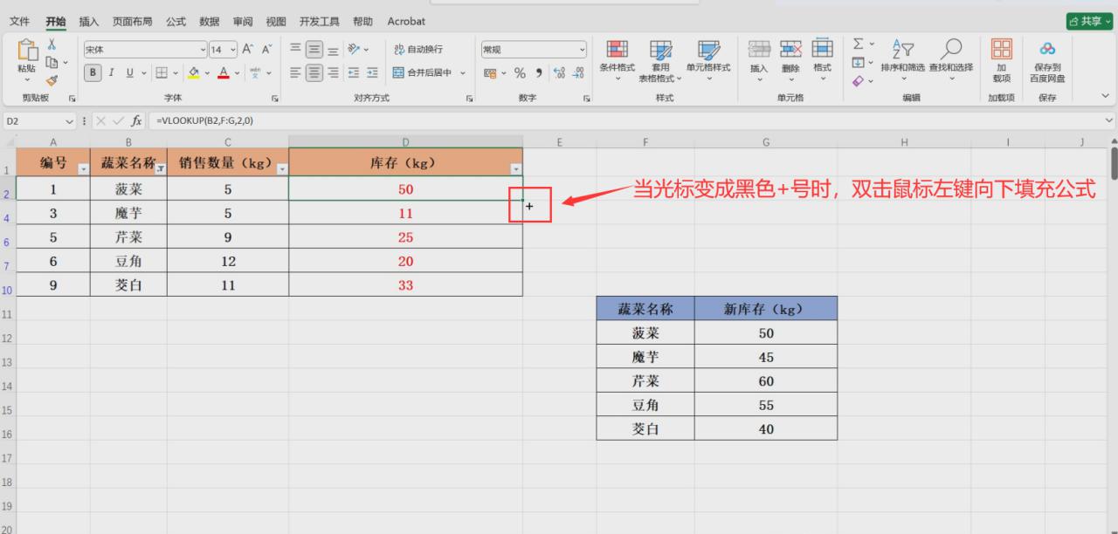The image size is (1118, 534).
Task: Open filter dropdown on 编号 header
Action: coord(82,169)
